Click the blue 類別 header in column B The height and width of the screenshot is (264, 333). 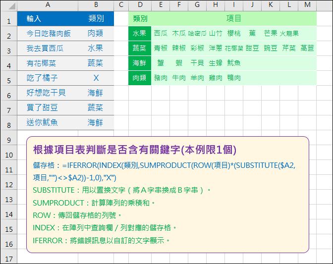tap(96, 19)
